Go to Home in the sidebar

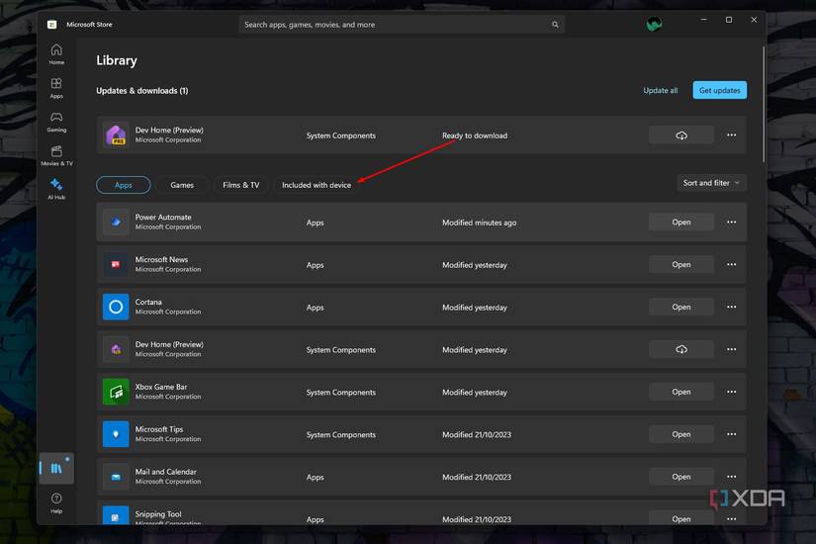pos(56,54)
